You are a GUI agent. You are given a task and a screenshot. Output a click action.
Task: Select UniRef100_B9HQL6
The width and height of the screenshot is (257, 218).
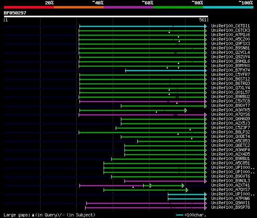click(x=230, y=62)
